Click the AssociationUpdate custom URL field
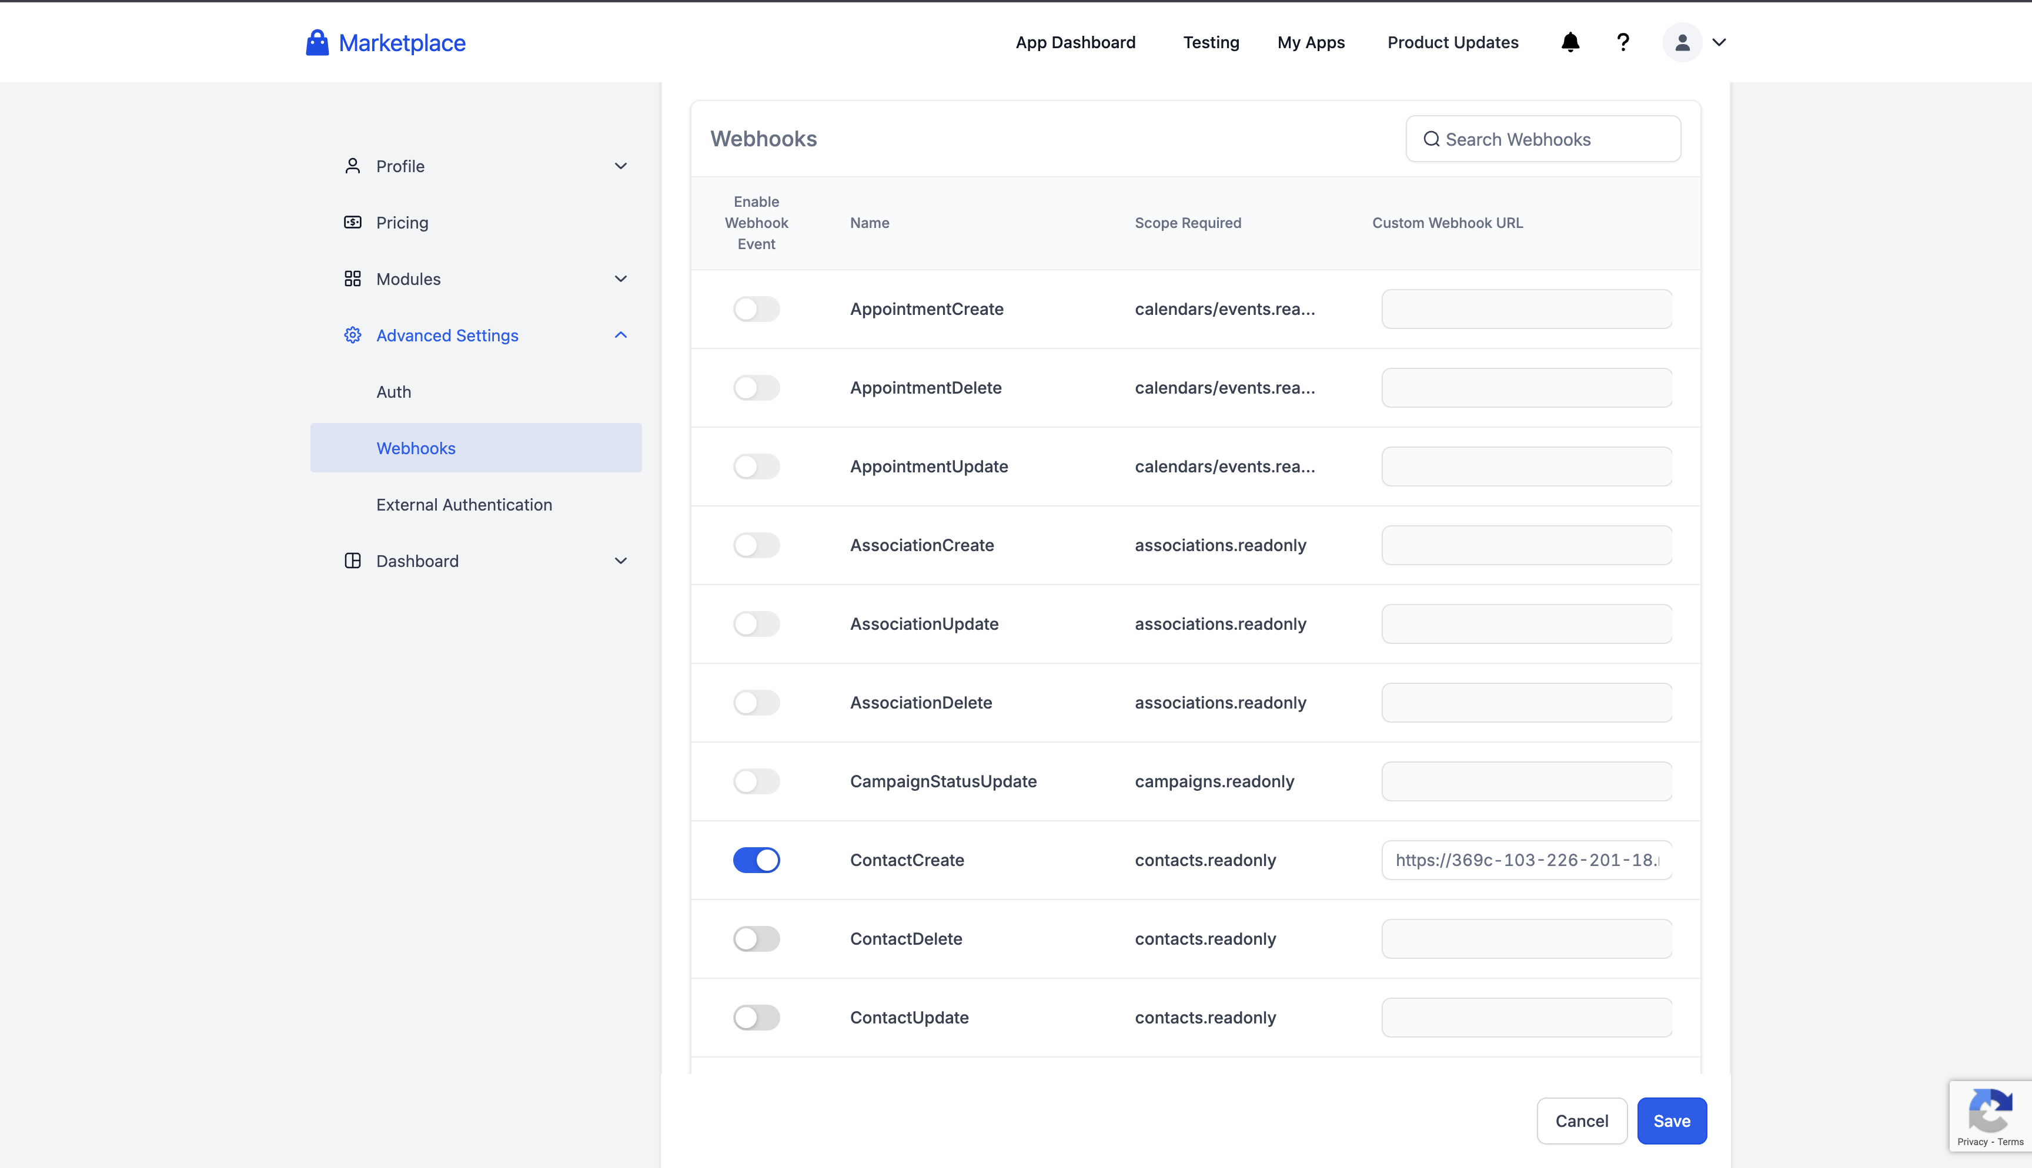Image resolution: width=2032 pixels, height=1168 pixels. [x=1526, y=623]
